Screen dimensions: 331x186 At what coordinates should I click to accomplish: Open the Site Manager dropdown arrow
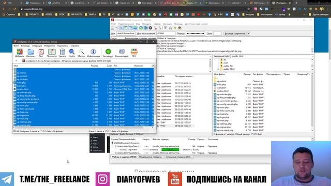116,28
